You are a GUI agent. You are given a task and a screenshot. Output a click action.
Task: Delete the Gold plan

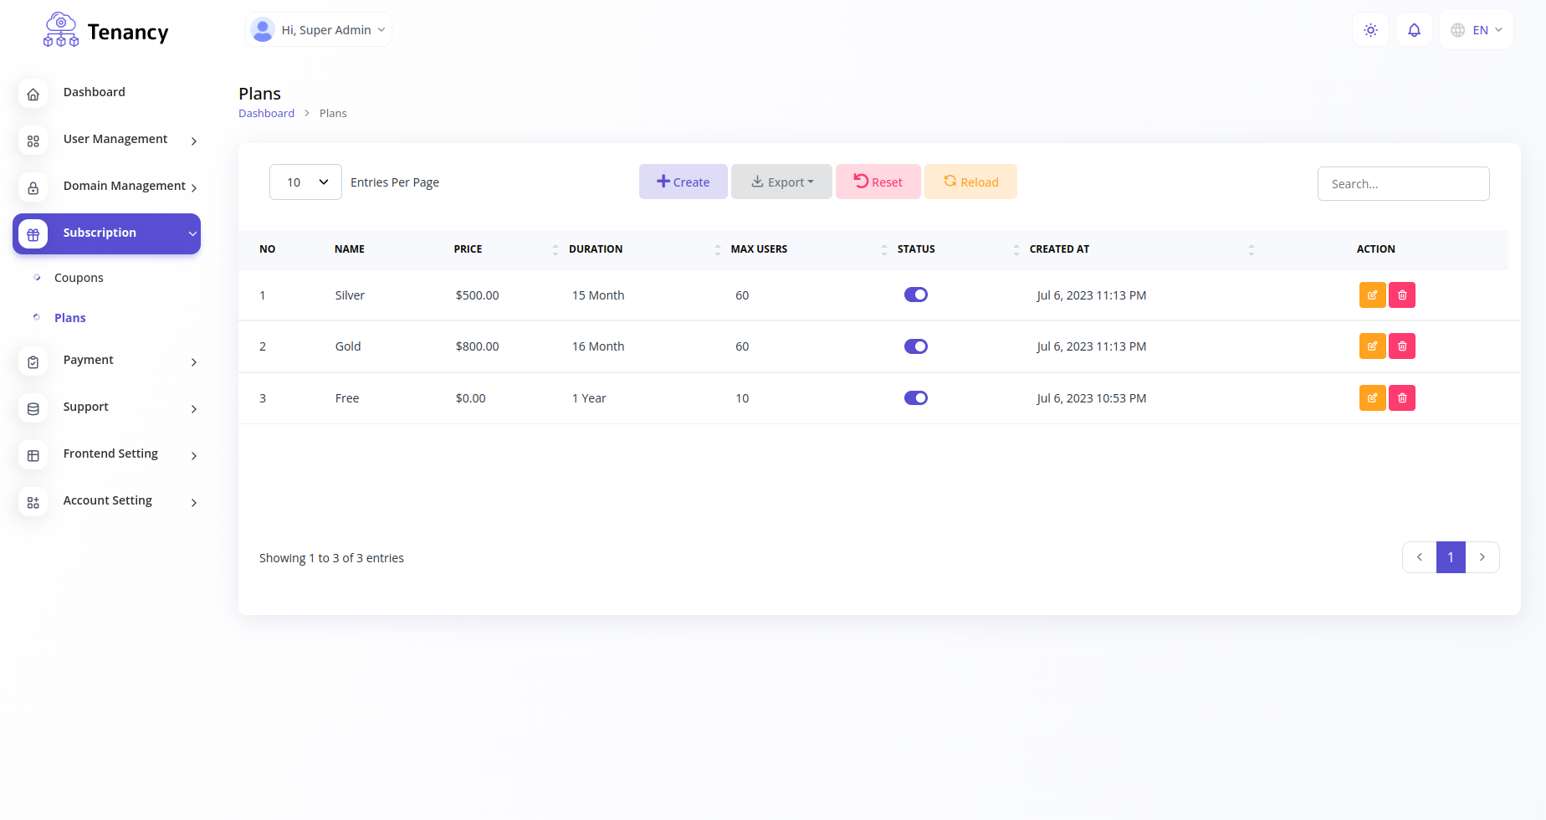click(1402, 346)
